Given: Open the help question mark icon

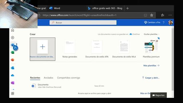Looking at the screenshot, I should [x=164, y=22].
